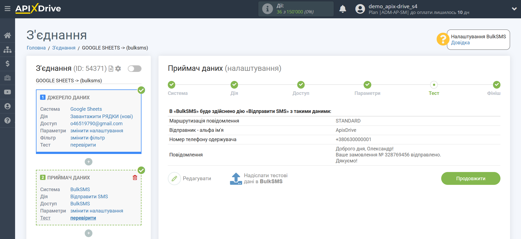Go to the Фініш step

[497, 85]
